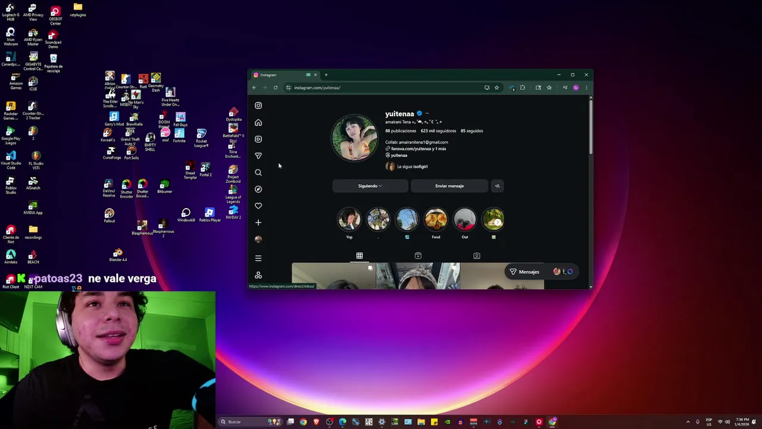The width and height of the screenshot is (762, 429).
Task: Open the Food story highlight
Action: 436,220
